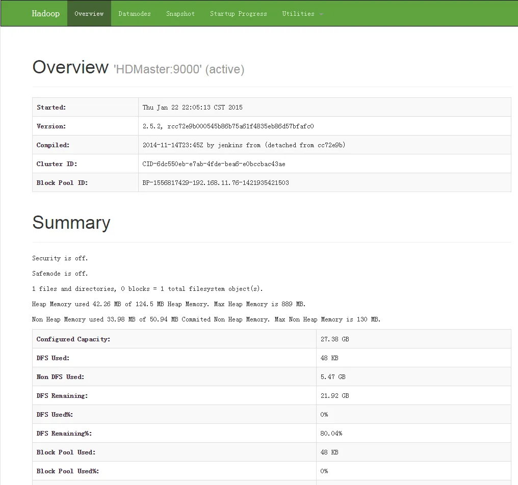
Task: Open the Datanodes tab
Action: 135,14
